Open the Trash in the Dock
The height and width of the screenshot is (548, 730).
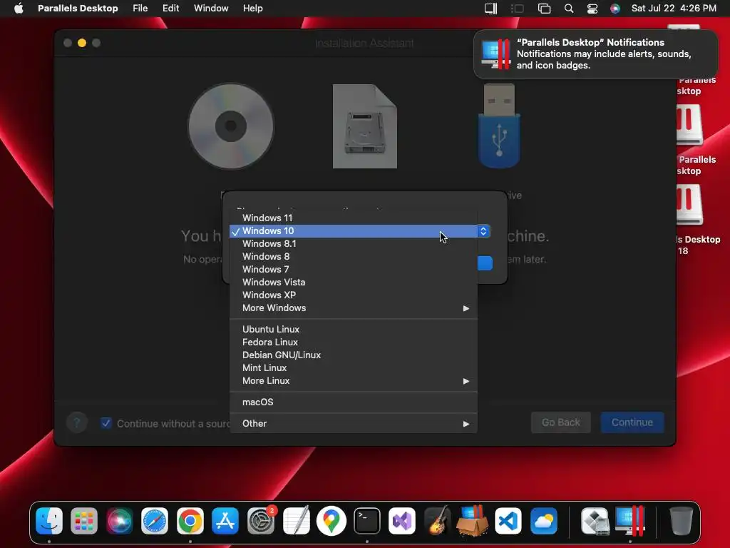tap(681, 520)
